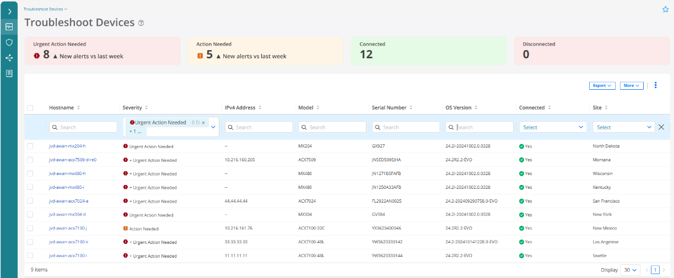Image resolution: width=674 pixels, height=278 pixels.
Task: Toggle the select-all header checkbox
Action: point(30,108)
